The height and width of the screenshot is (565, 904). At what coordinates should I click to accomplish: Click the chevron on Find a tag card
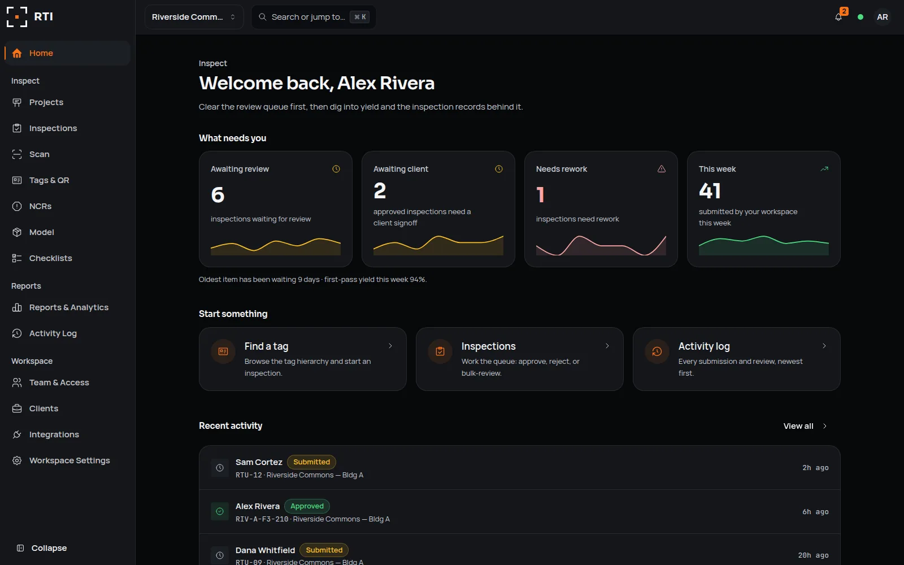click(390, 346)
